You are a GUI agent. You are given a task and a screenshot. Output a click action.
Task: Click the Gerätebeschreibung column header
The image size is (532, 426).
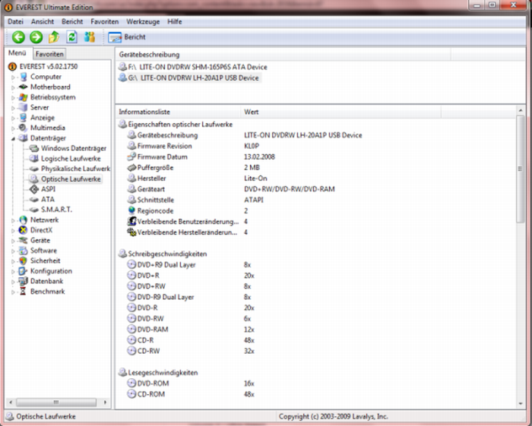pos(283,55)
